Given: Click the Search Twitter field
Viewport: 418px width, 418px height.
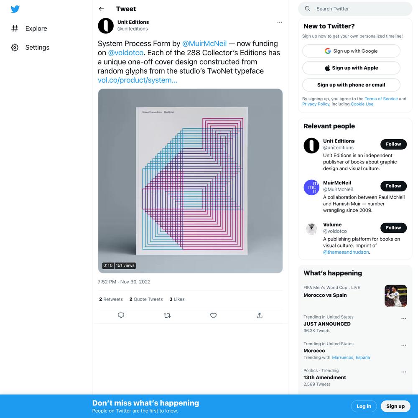Looking at the screenshot, I should pyautogui.click(x=355, y=9).
